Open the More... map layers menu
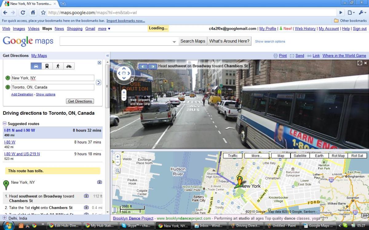Image resolution: width=369 pixels, height=230 pixels. [256, 156]
